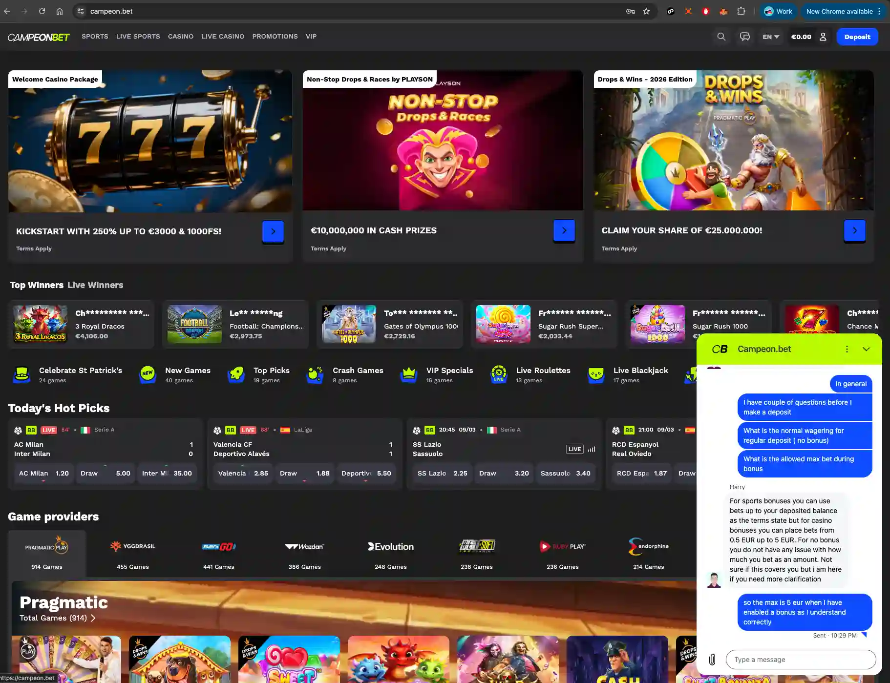Open the SPORTS menu item
The height and width of the screenshot is (683, 890).
click(x=95, y=37)
